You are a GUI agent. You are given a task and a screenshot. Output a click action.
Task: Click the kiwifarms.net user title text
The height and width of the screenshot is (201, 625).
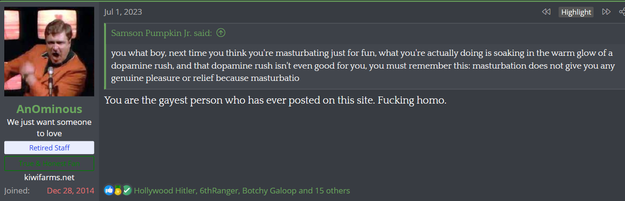[49, 177]
